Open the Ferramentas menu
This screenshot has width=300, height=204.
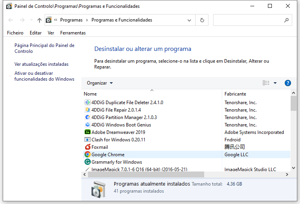(73, 33)
